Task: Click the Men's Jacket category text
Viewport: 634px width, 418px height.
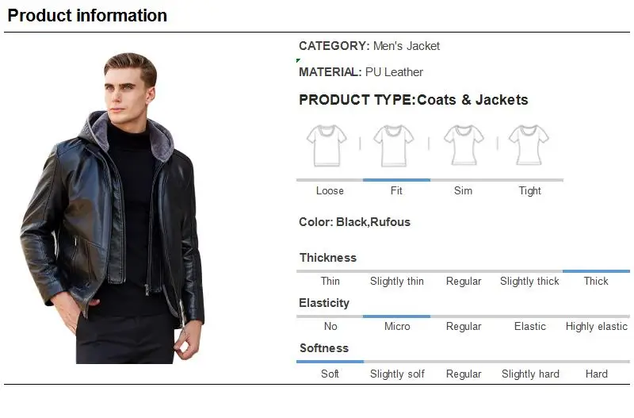Action: (x=406, y=46)
